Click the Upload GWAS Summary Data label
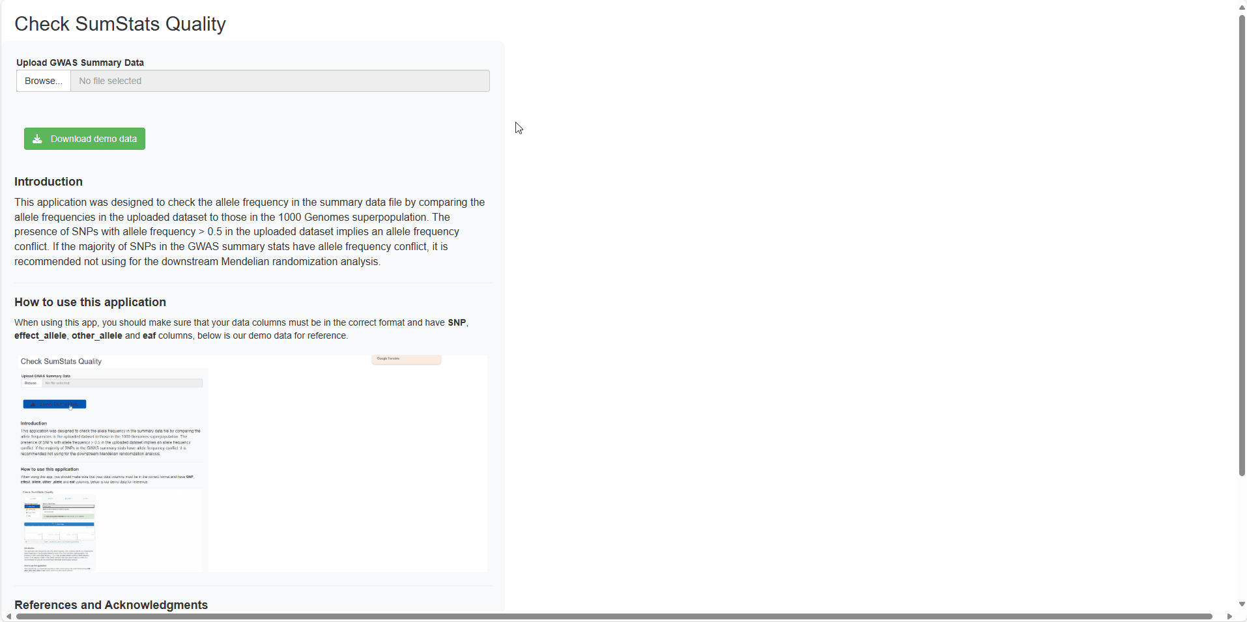Image resolution: width=1247 pixels, height=622 pixels. [x=80, y=63]
